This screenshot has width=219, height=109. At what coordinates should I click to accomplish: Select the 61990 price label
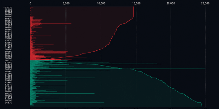point(8,45)
